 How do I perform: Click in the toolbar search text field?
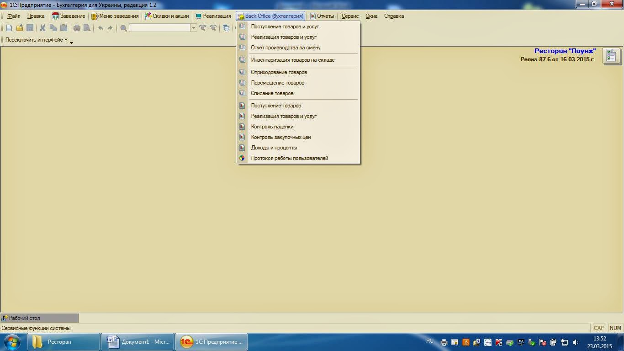click(159, 28)
